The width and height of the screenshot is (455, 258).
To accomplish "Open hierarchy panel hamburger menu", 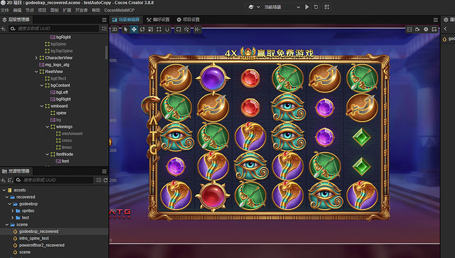I will (104, 20).
